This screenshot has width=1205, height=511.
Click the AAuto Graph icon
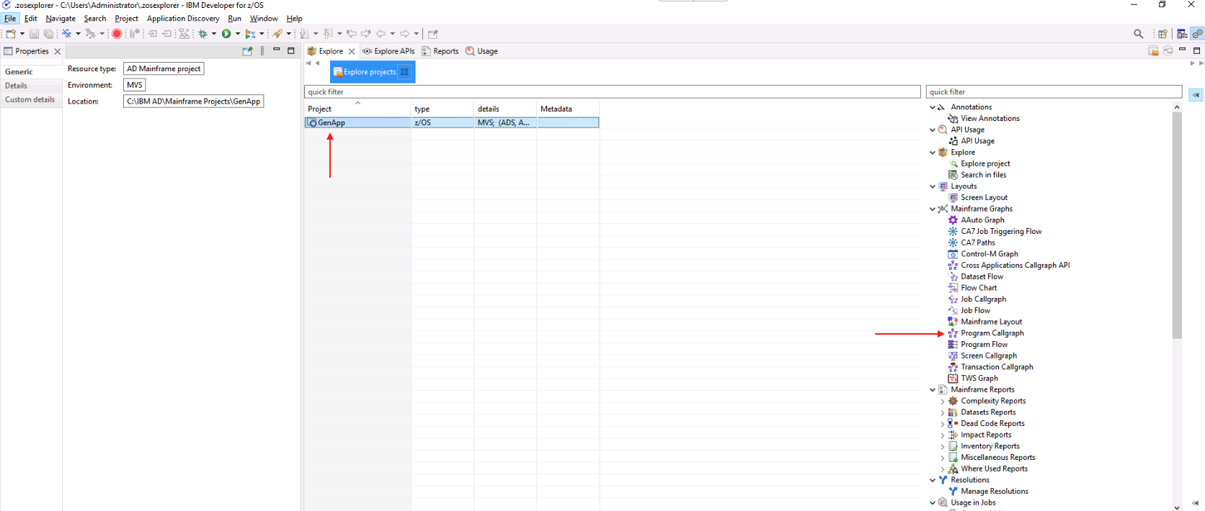(x=953, y=220)
